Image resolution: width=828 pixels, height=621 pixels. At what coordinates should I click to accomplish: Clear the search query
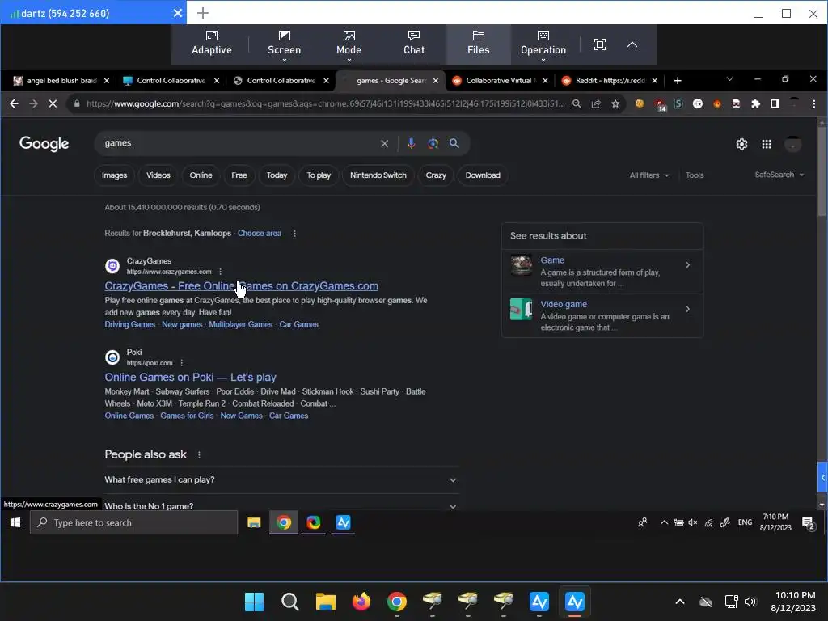pyautogui.click(x=384, y=143)
